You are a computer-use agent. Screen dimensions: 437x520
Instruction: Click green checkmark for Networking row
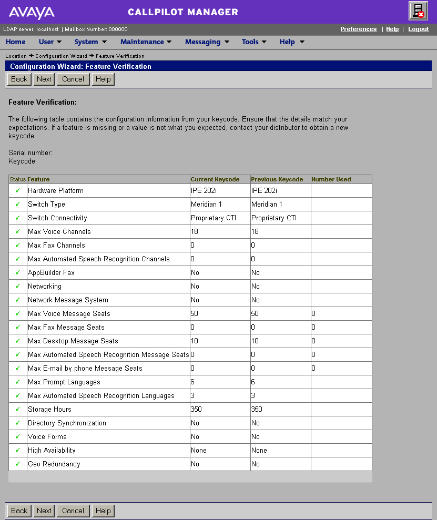coord(17,286)
